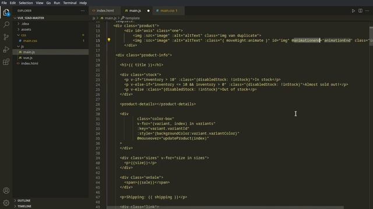Open the Help menu

83,3
